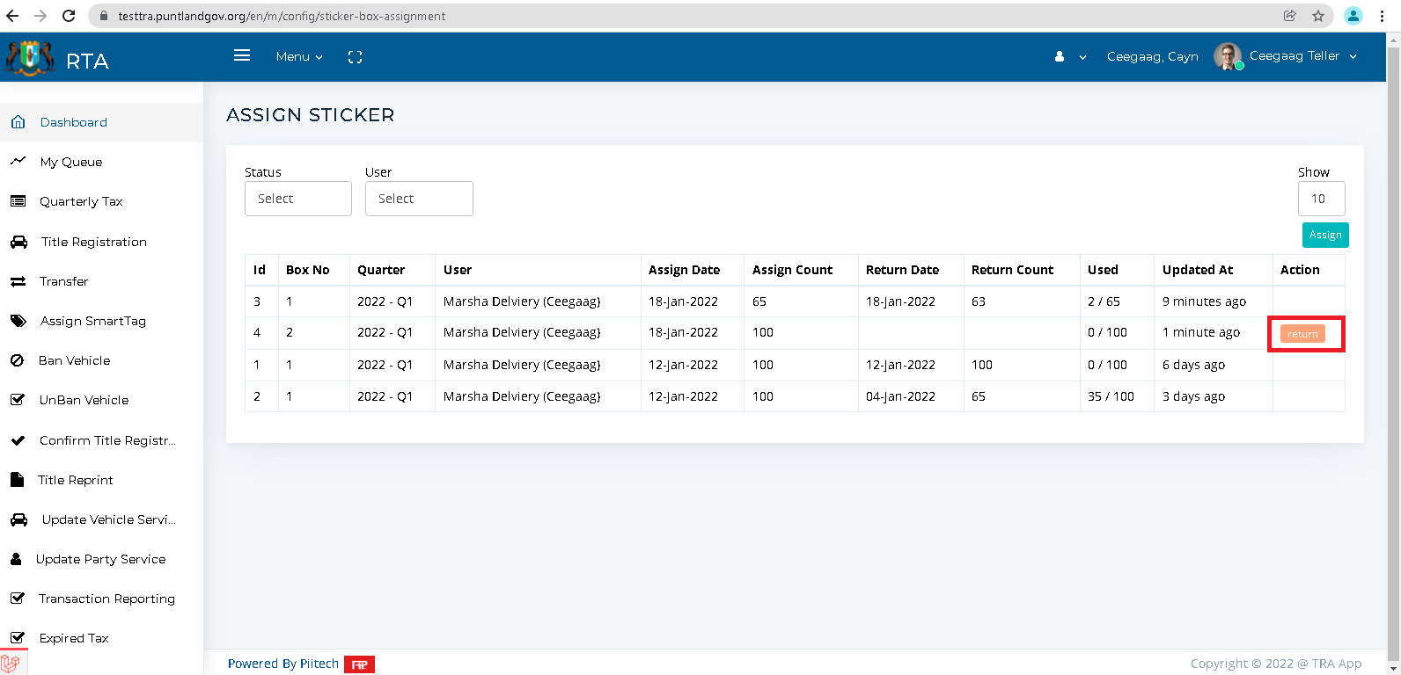Click the Update Party Service person icon

click(x=16, y=559)
